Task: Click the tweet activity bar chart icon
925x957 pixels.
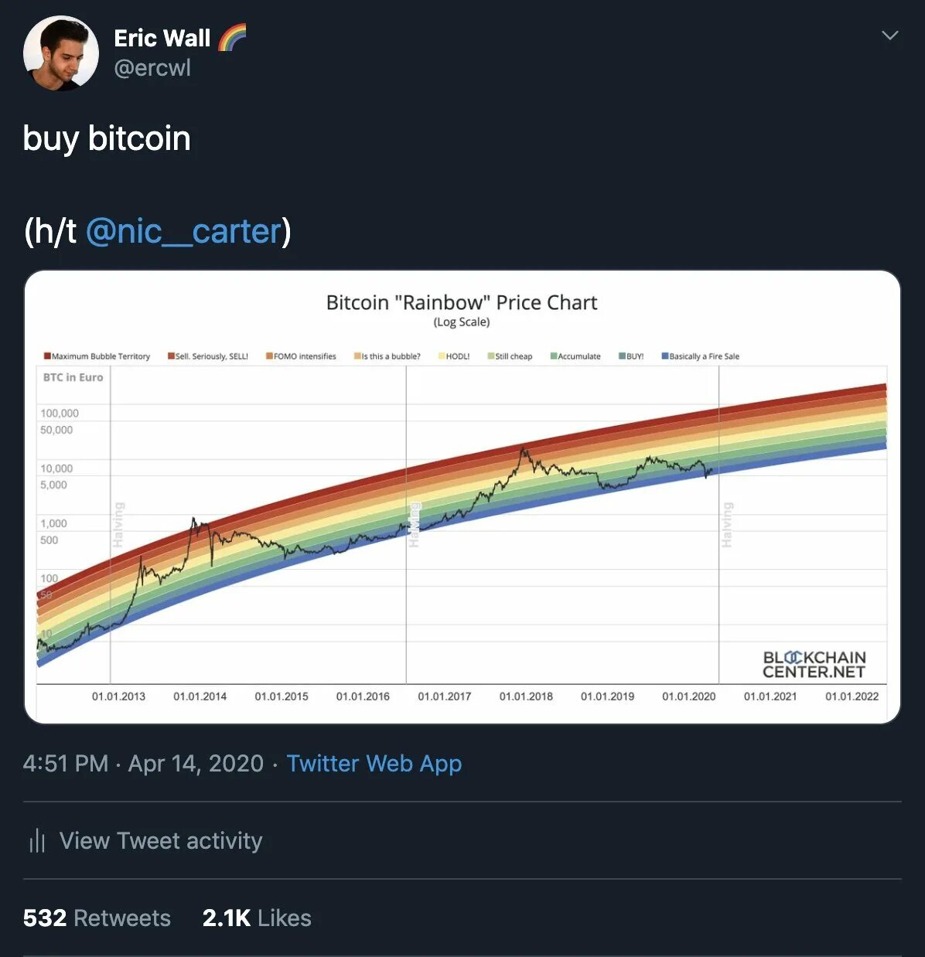Action: [37, 840]
